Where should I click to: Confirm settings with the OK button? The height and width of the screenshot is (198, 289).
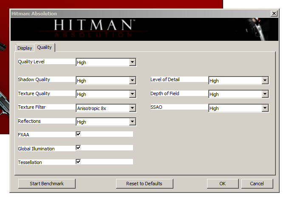222,184
